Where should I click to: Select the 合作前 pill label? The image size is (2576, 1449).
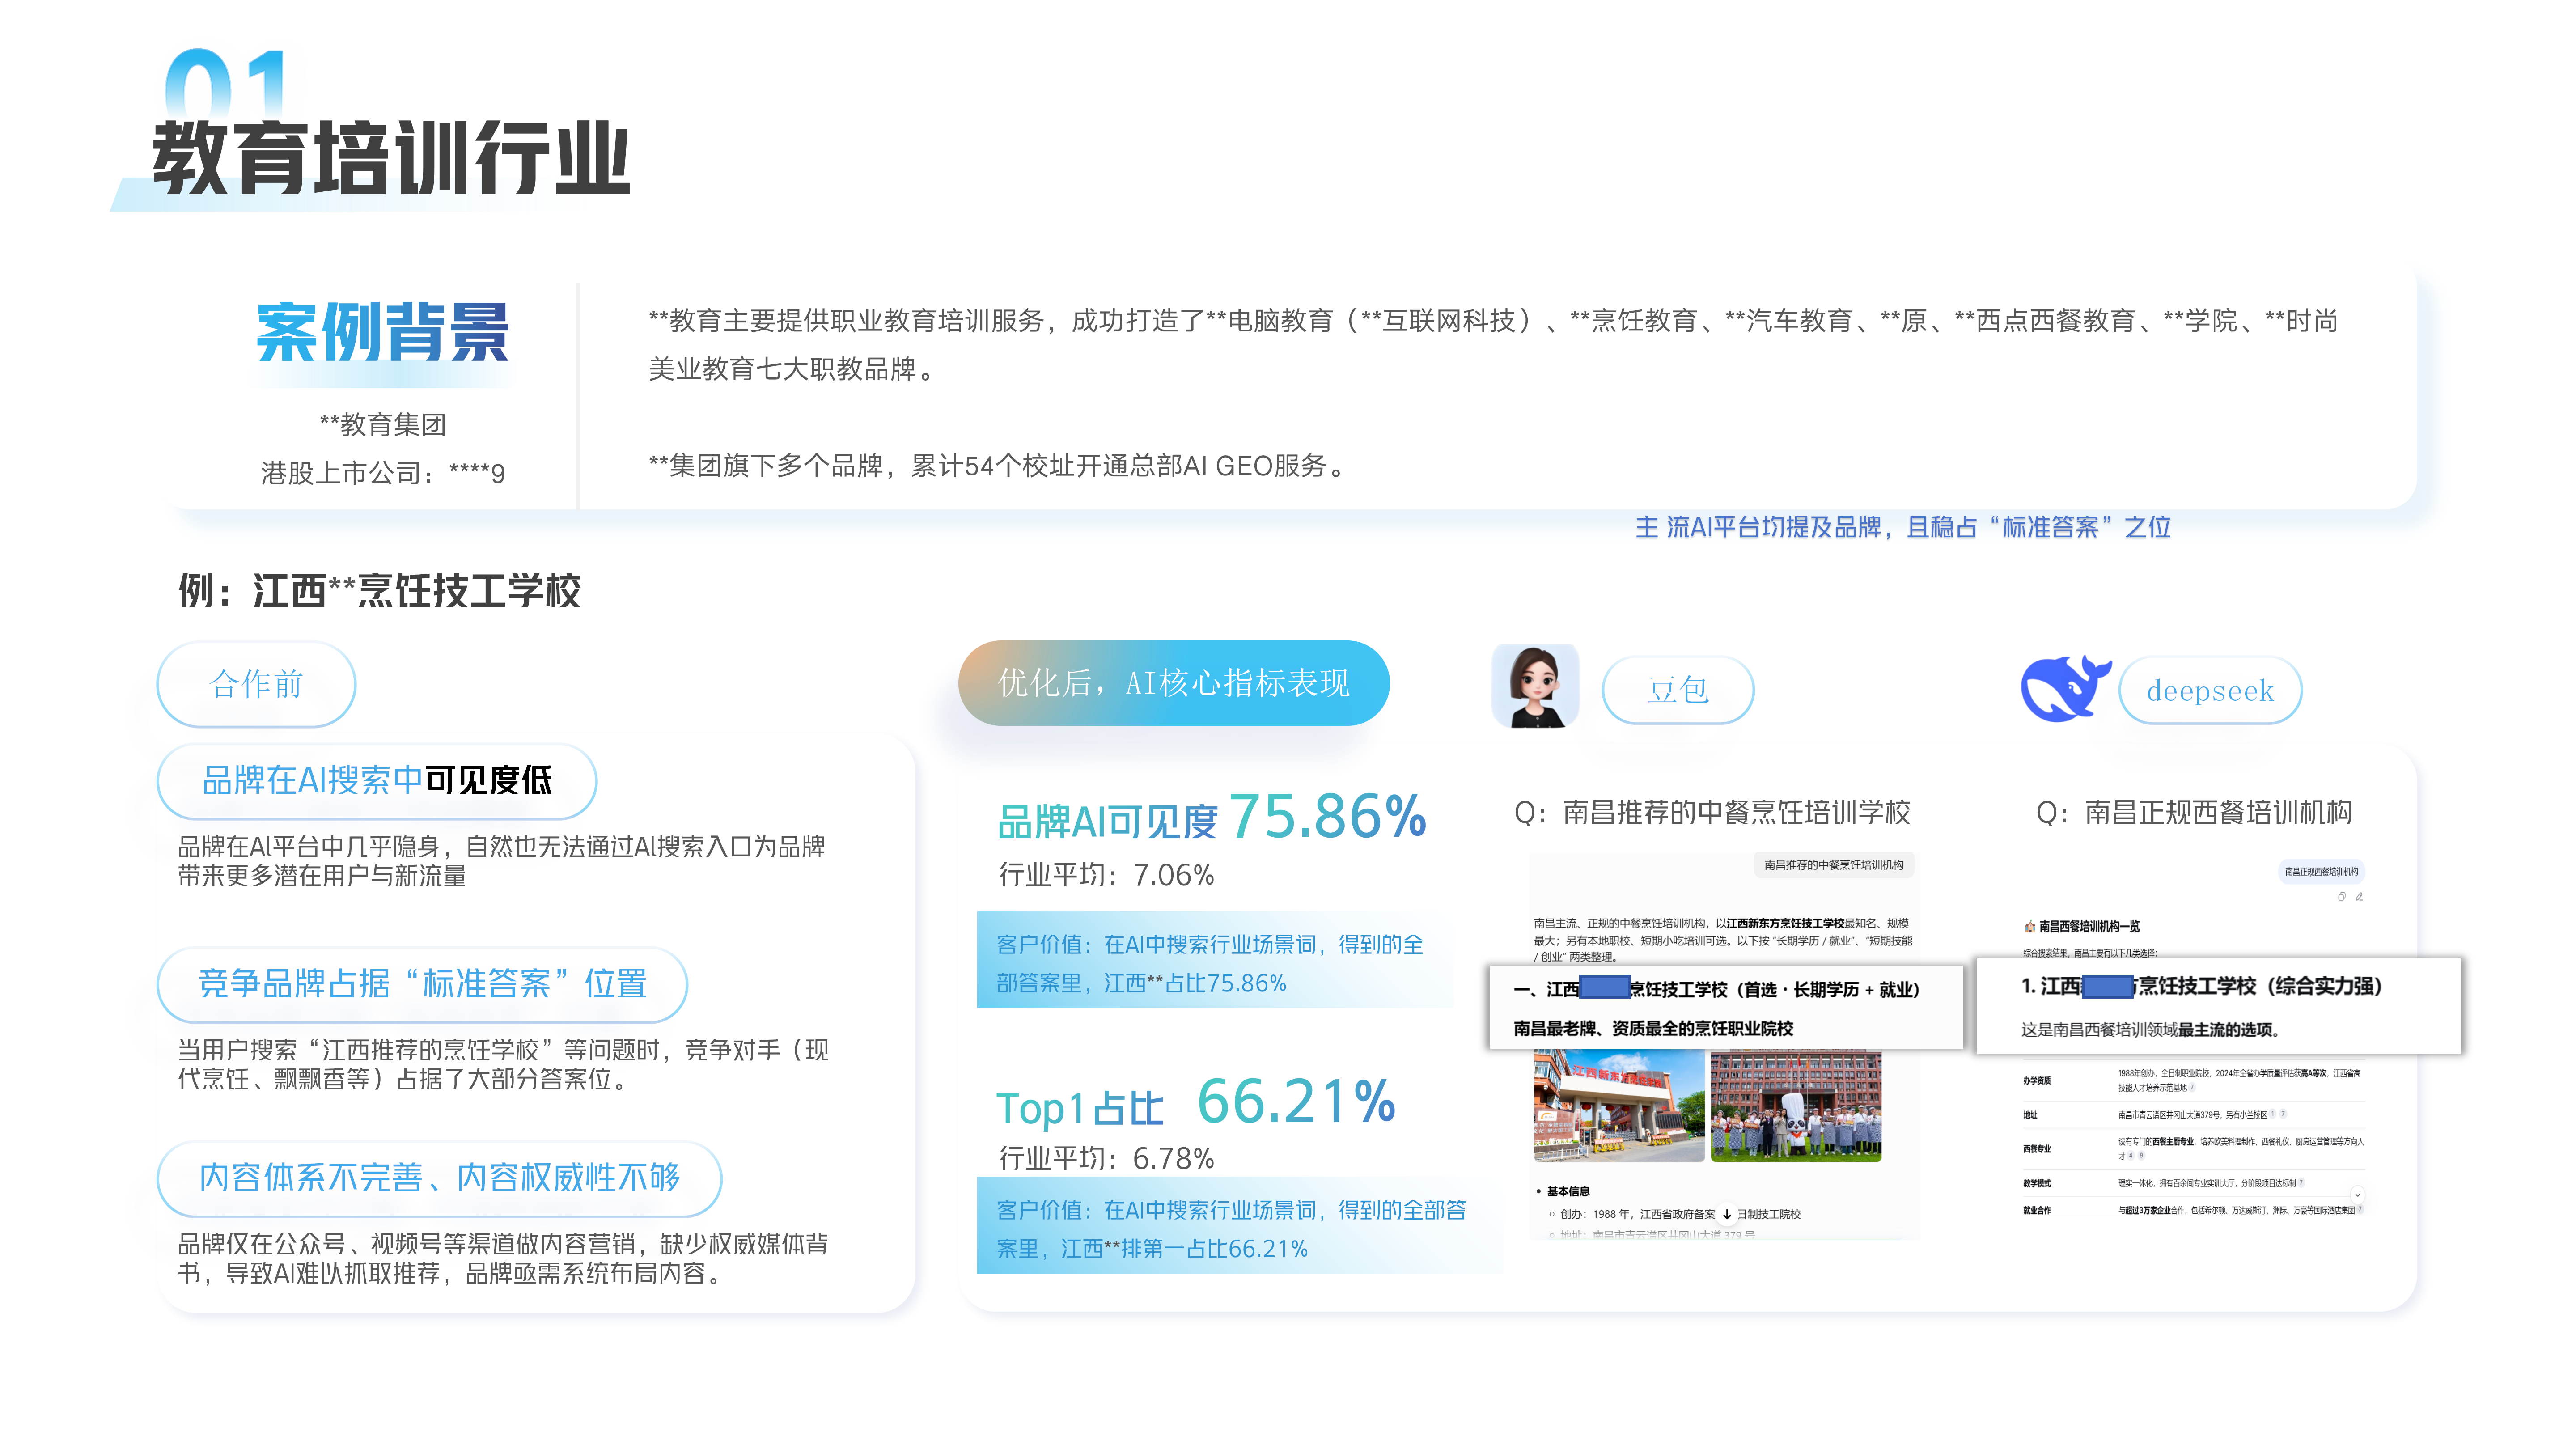point(256,685)
